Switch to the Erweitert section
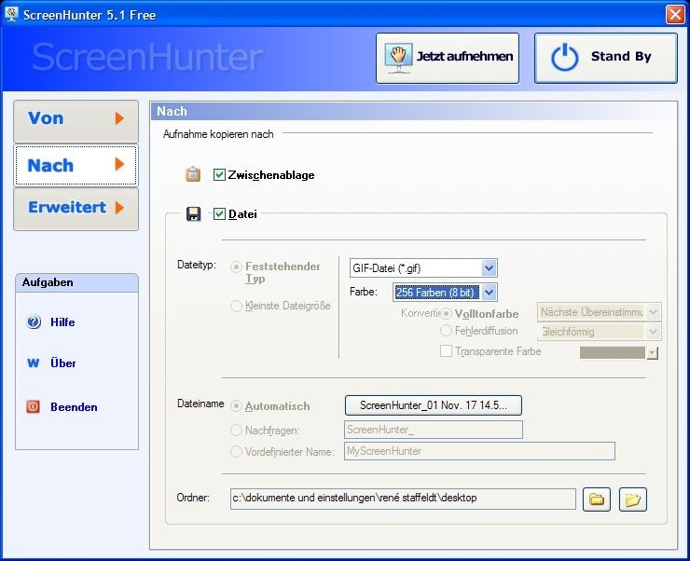 coord(76,210)
